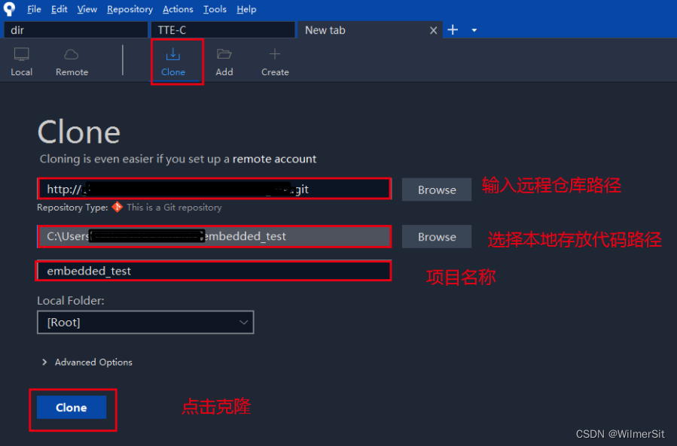Image resolution: width=677 pixels, height=446 pixels.
Task: Browse for the source repository path
Action: point(437,190)
